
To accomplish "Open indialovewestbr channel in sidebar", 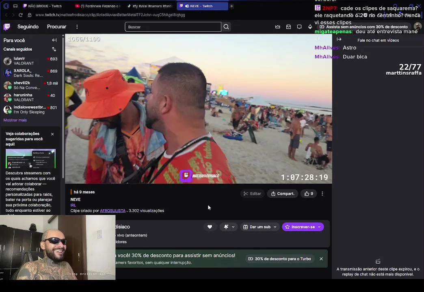I will pos(30,109).
